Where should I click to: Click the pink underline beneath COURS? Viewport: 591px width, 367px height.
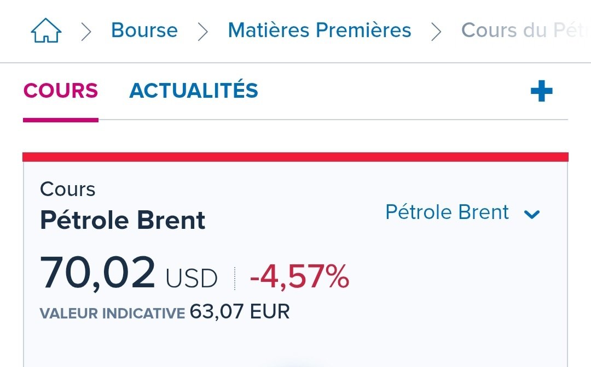61,120
